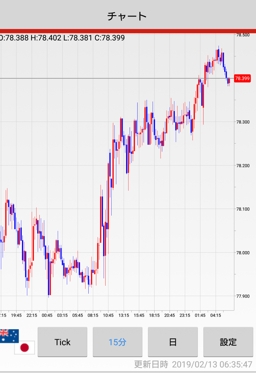Click the 10:45 time axis label
256x373 pixels.
point(108,315)
